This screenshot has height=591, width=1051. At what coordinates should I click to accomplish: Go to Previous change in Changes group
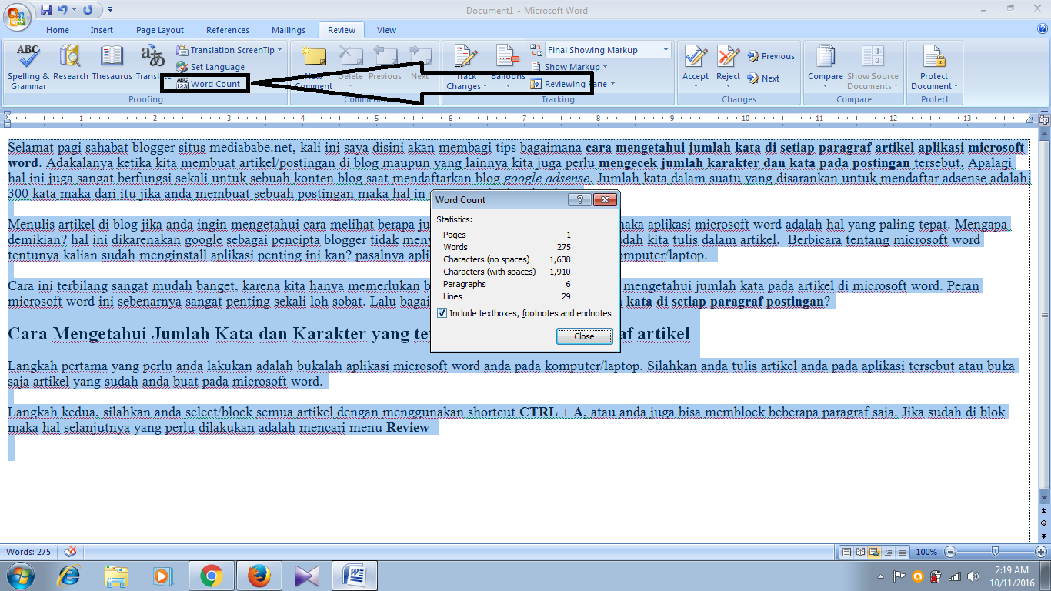pyautogui.click(x=771, y=56)
